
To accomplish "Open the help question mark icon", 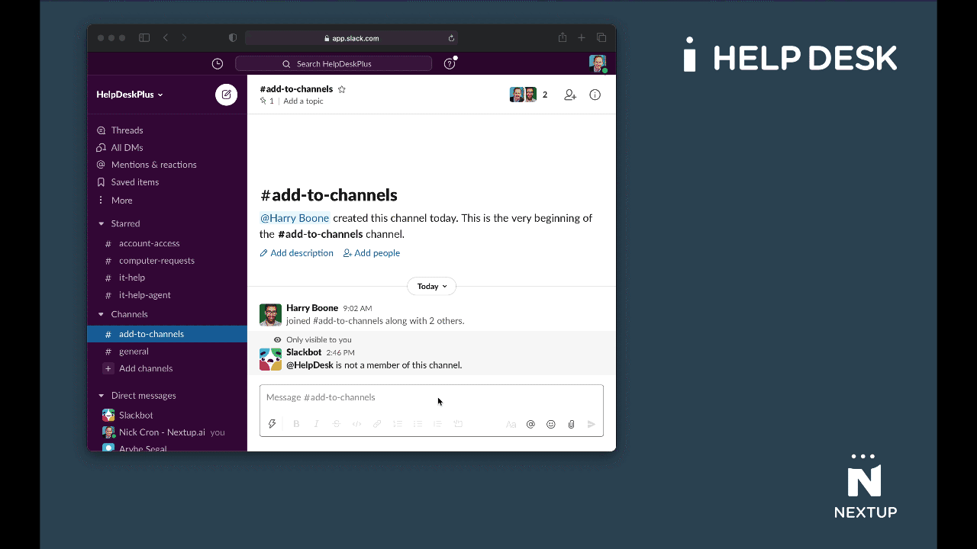I will tap(450, 64).
